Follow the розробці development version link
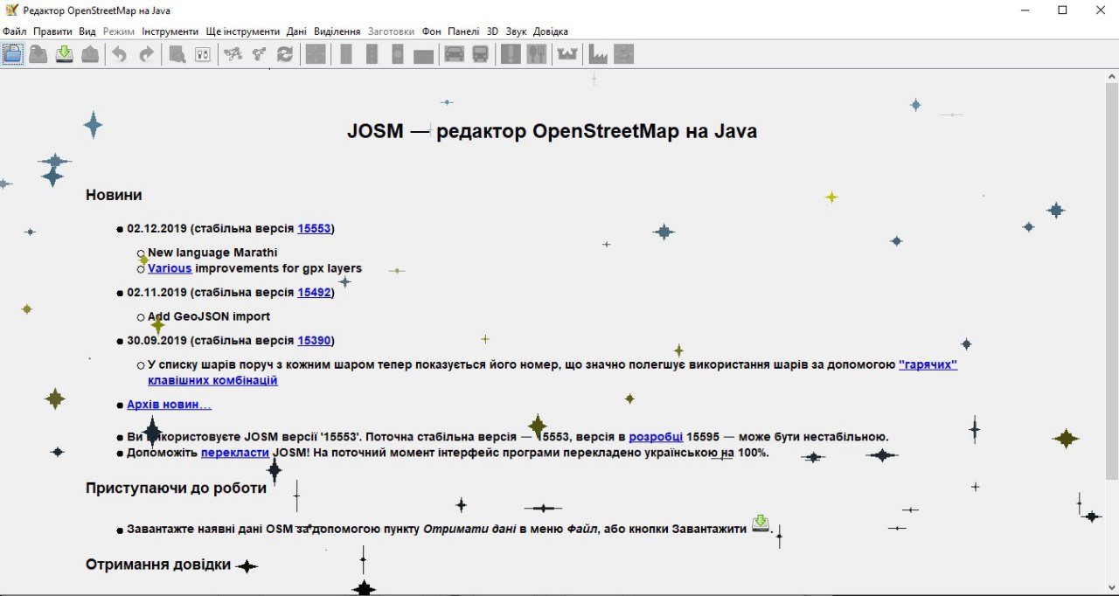Image resolution: width=1119 pixels, height=596 pixels. (x=656, y=436)
